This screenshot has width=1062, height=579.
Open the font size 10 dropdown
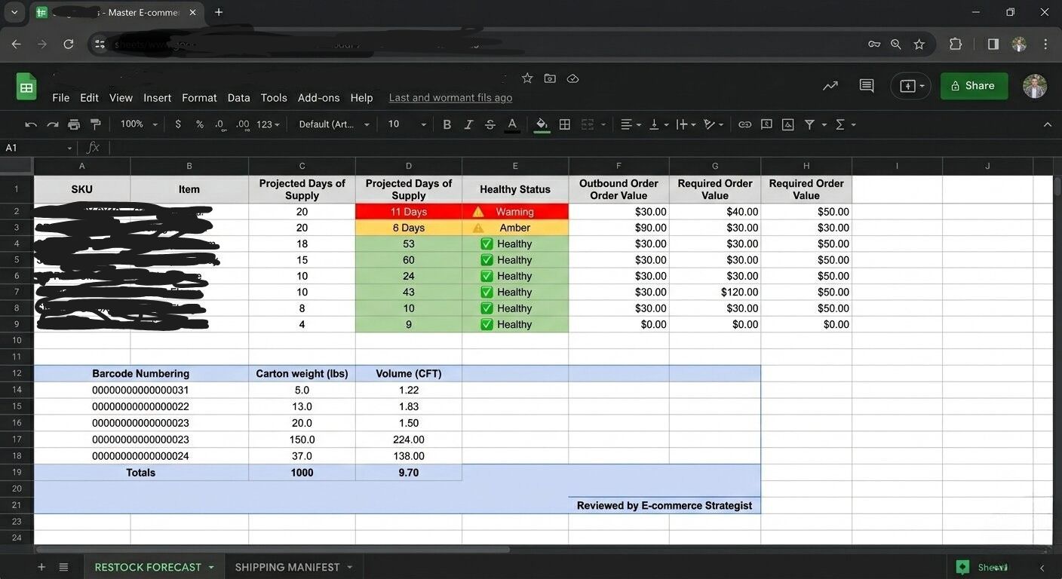pos(407,124)
